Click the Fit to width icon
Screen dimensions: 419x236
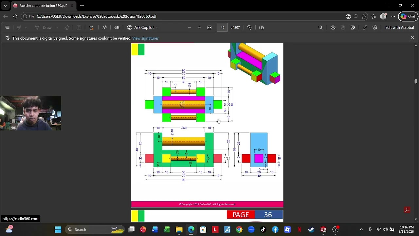point(209,28)
